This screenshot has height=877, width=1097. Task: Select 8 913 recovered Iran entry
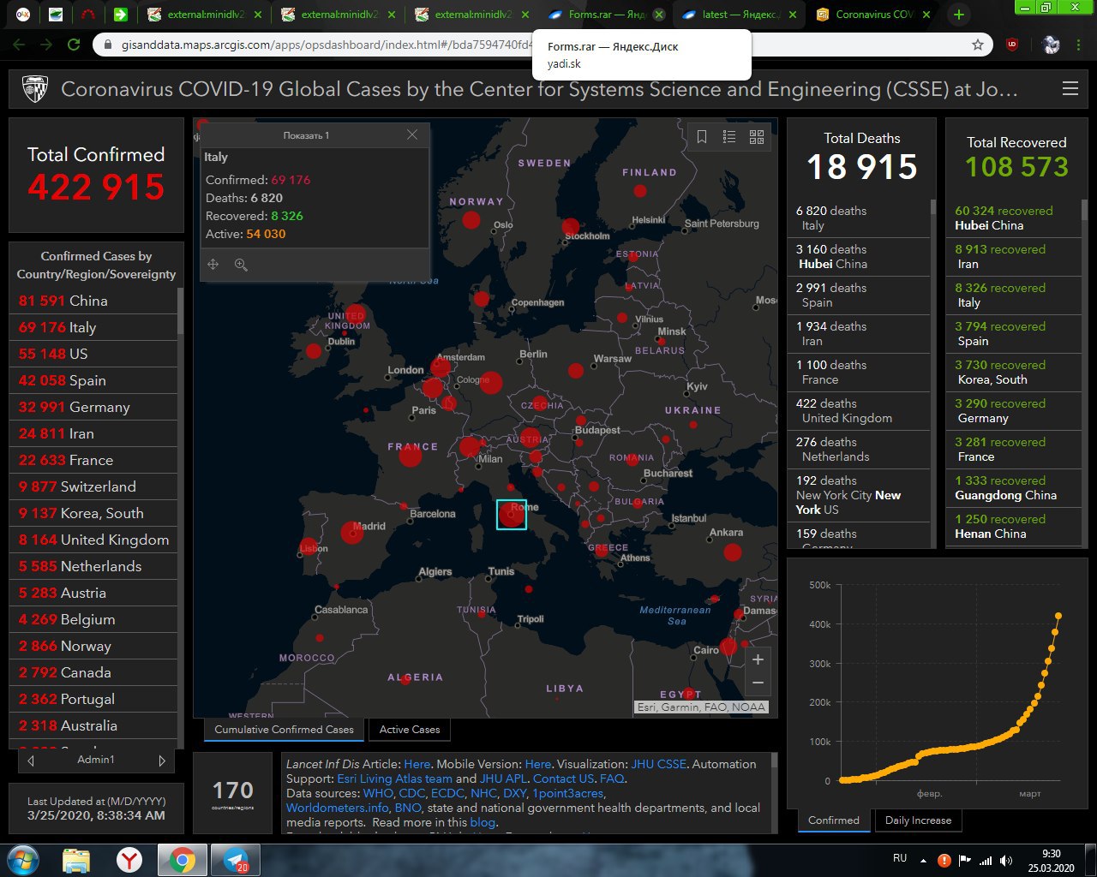point(1013,256)
